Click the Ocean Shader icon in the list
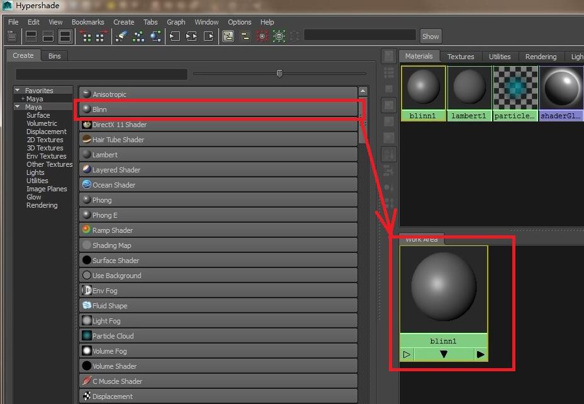Screen dimensions: 584x404 tap(87, 185)
